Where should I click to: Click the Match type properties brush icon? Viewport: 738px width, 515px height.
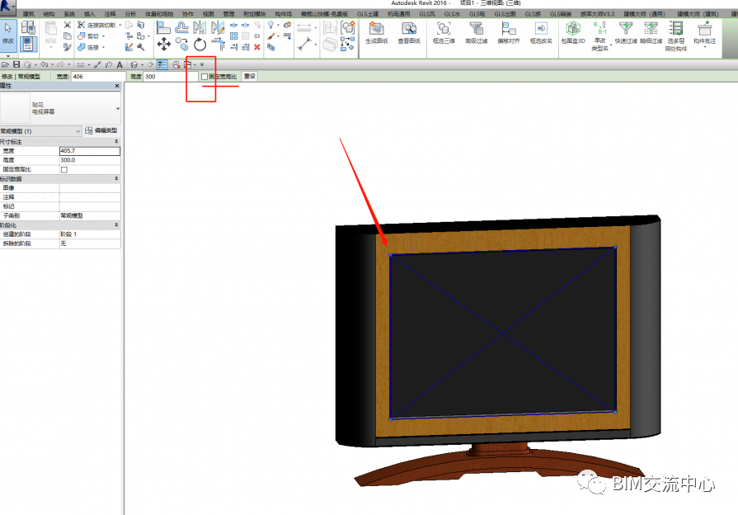pyautogui.click(x=68, y=47)
